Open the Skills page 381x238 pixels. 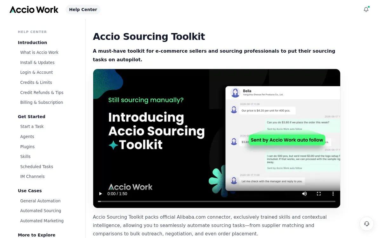[25, 156]
